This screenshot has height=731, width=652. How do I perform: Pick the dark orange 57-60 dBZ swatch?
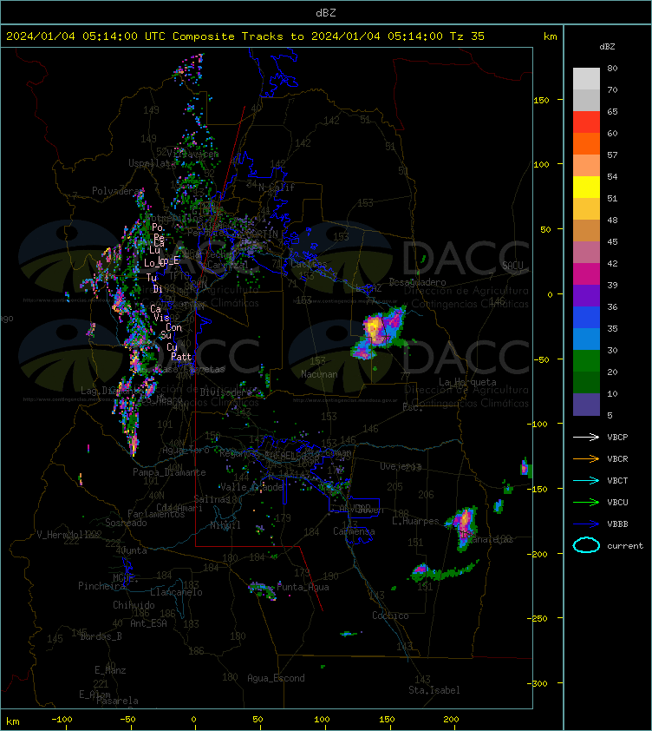point(586,143)
